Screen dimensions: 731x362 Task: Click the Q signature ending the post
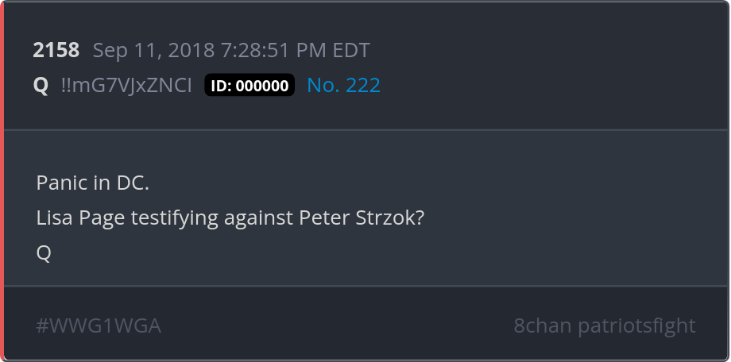(x=44, y=253)
